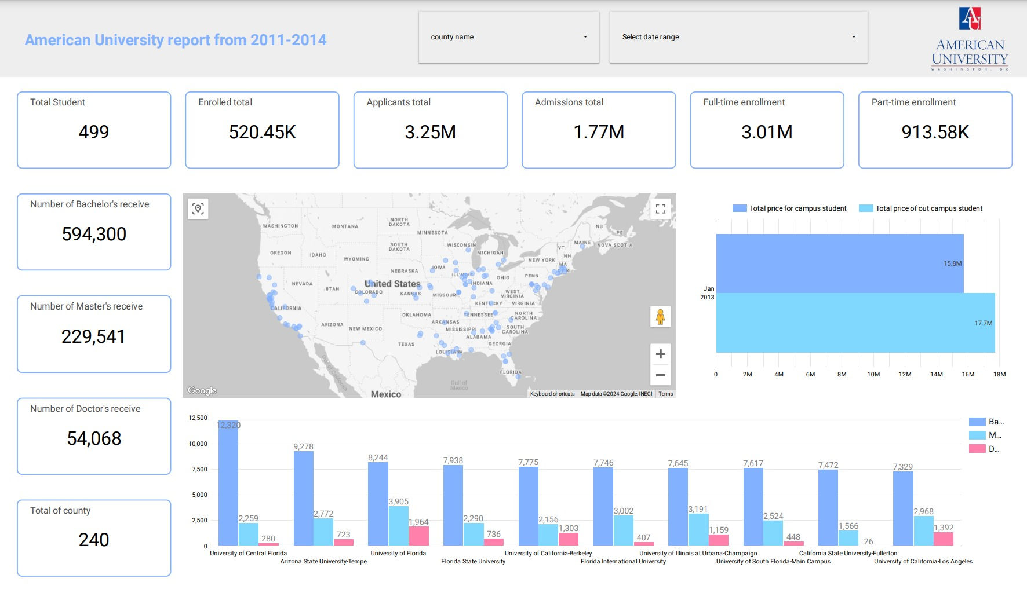Click the Part-time enrollment scorecard
This screenshot has width=1027, height=615.
935,130
